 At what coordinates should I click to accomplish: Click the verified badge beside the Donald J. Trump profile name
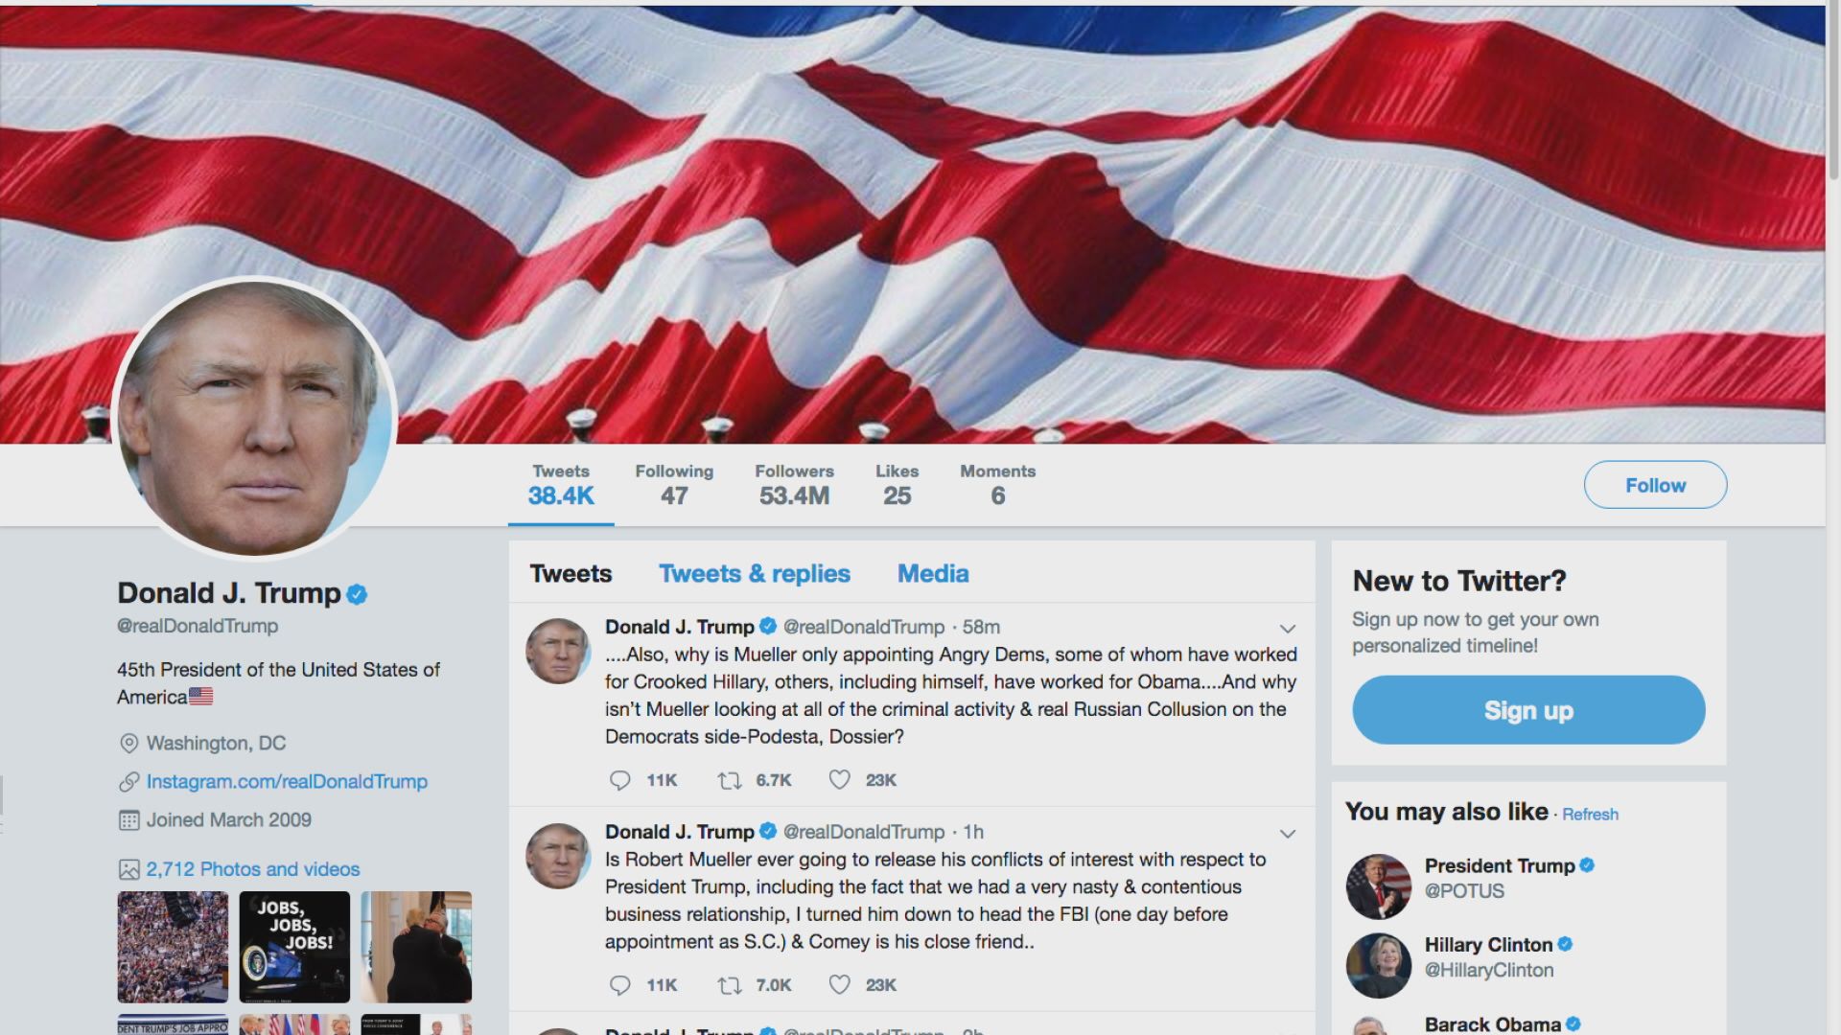click(x=357, y=594)
